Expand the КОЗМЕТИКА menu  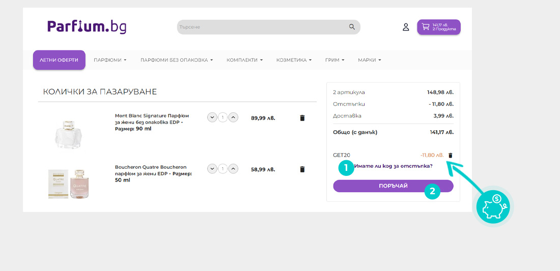point(294,61)
